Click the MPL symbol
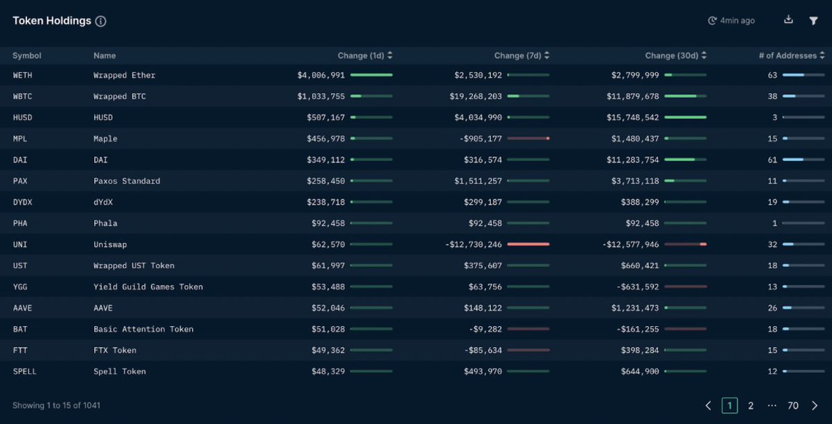Image resolution: width=832 pixels, height=424 pixels. pyautogui.click(x=20, y=139)
